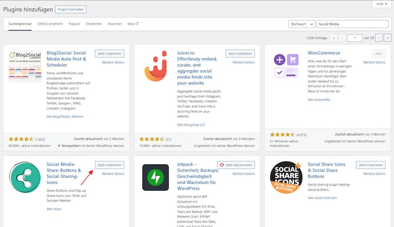Viewport: 394px width, 227px height.
Task: Open the Inisev author link
Action: (x=57, y=209)
